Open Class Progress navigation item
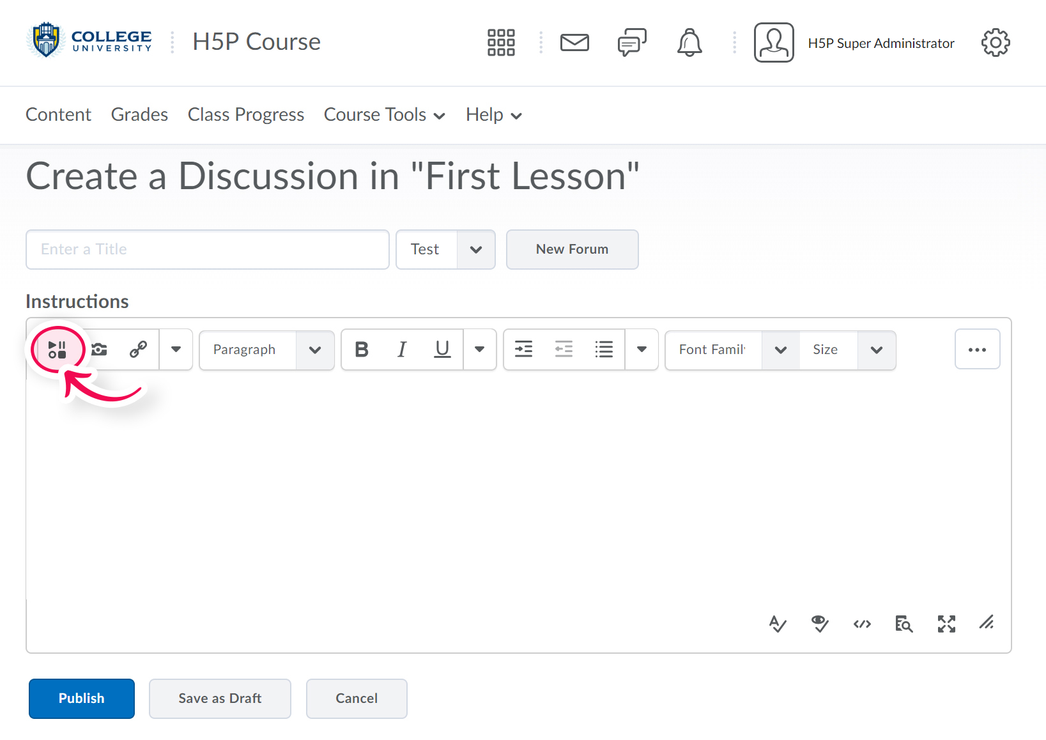The width and height of the screenshot is (1046, 740). [246, 115]
